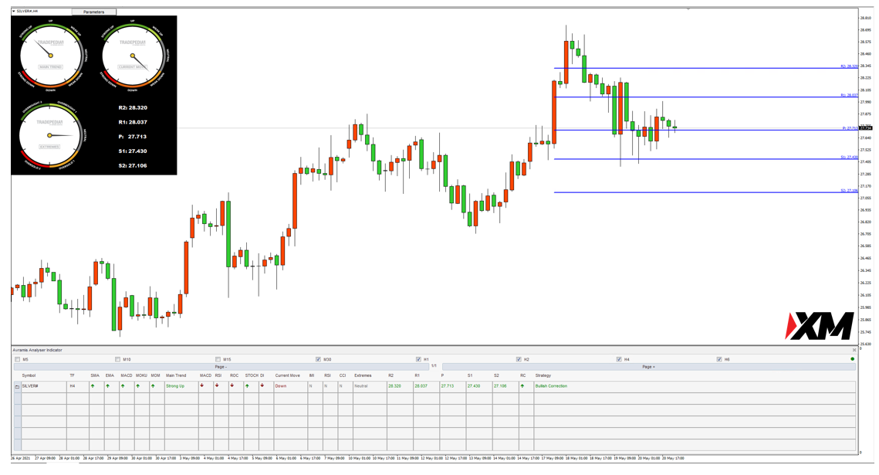This screenshot has height=475, width=879.
Task: Click the R2 pivot line label on chart
Action: tap(849, 66)
